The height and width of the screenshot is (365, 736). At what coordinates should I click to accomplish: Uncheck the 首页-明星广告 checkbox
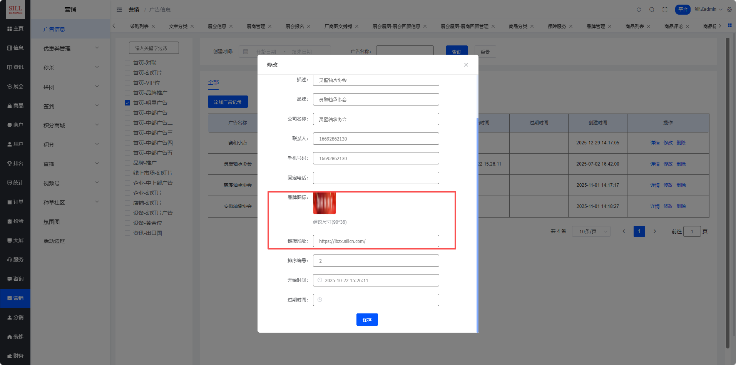127,103
